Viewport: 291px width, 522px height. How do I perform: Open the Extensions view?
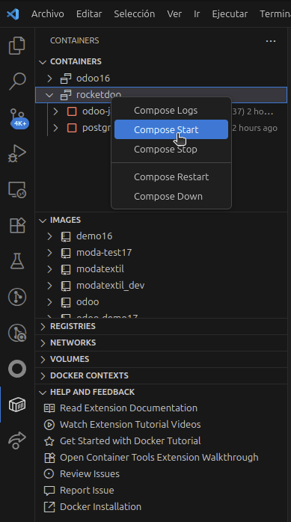tap(17, 225)
